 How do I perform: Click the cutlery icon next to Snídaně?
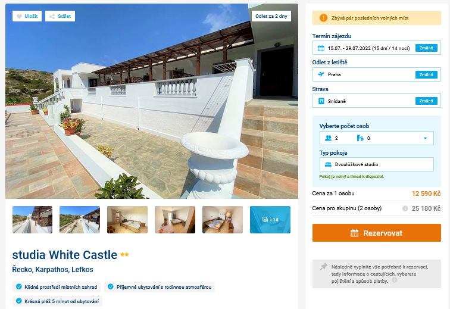pos(321,101)
